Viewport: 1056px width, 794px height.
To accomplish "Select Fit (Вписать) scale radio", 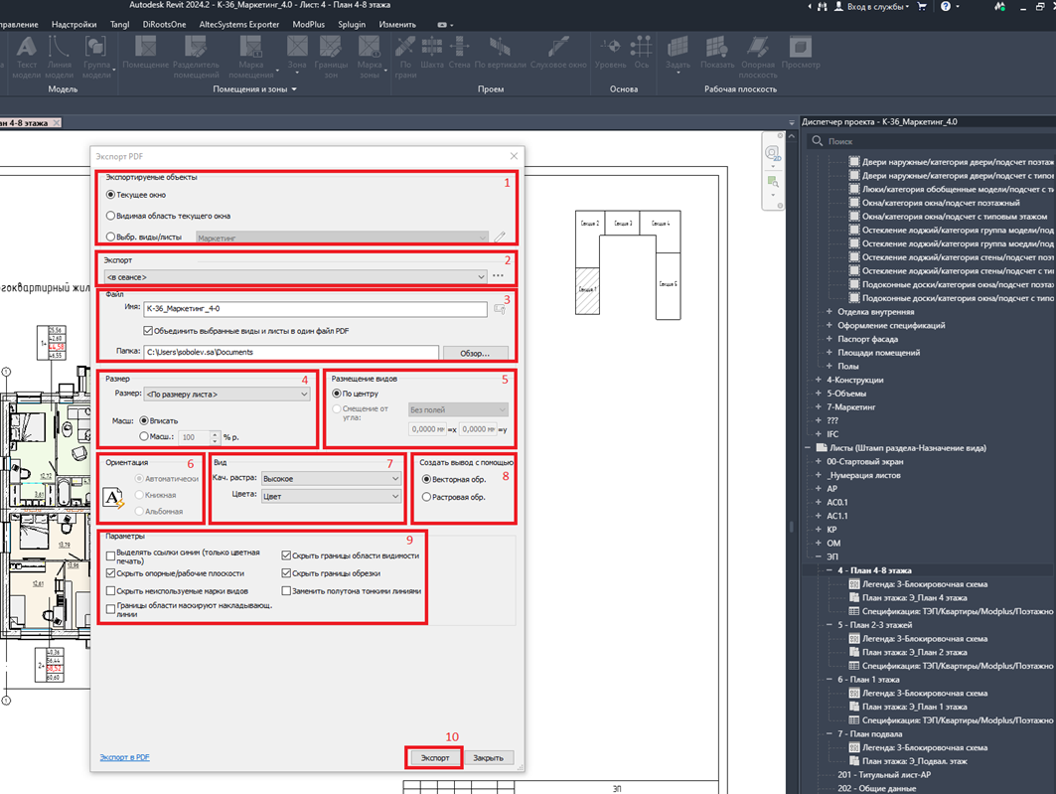I will tap(143, 420).
